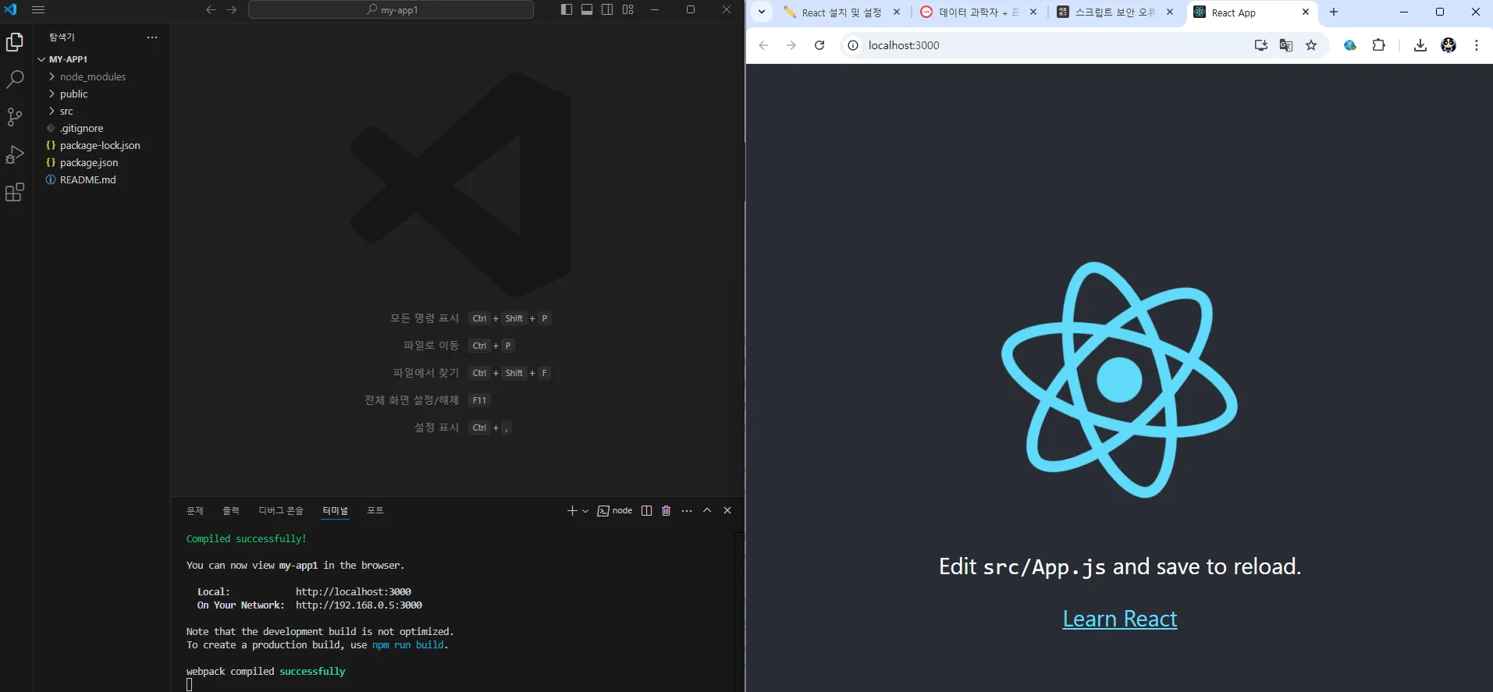Toggle secondary side bar visibility

click(x=607, y=9)
